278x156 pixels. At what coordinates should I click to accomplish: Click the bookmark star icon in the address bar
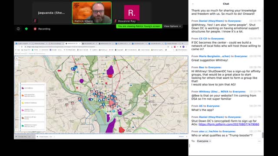[168, 47]
